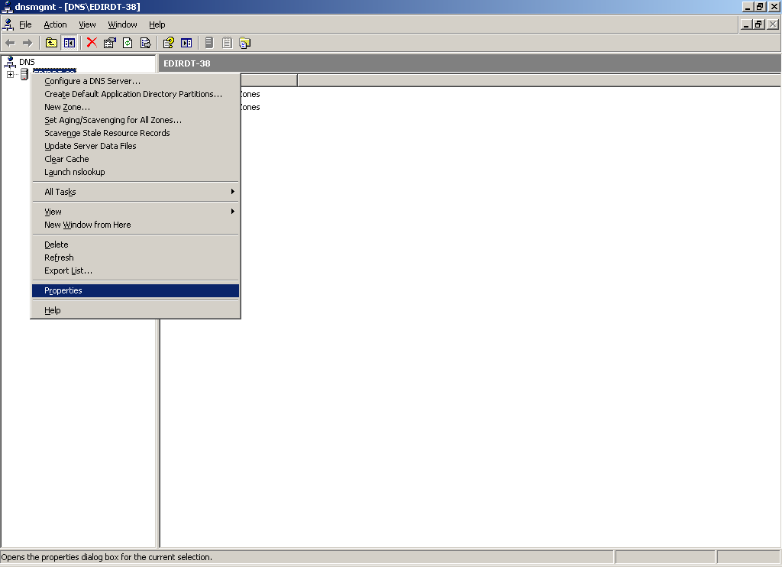Viewport: 782px width, 567px height.
Task: Minimize the inner MDI child window
Action: 746,24
